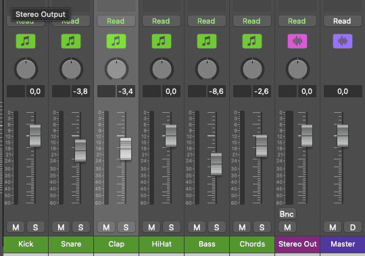This screenshot has width=365, height=256.
Task: Open Bass automation mode Read menu
Action: pyautogui.click(x=207, y=21)
